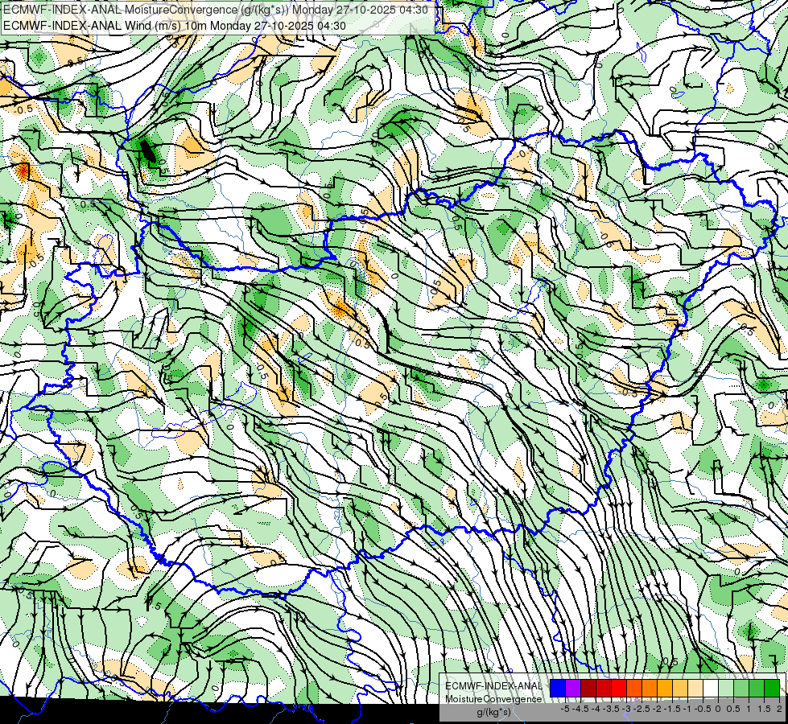
Task: Click the '-2.5' tick label on the legend scale
Action: (x=642, y=709)
